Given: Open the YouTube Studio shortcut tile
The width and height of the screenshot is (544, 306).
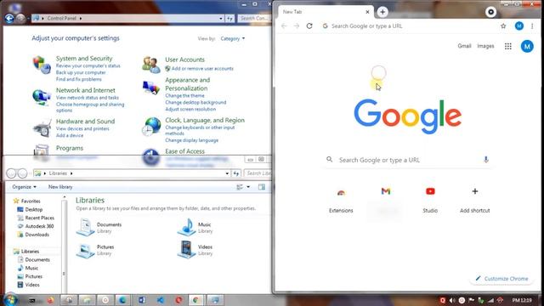Looking at the screenshot, I should tap(430, 201).
